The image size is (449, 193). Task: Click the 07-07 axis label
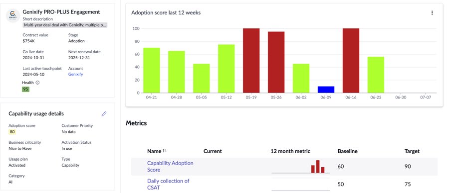click(426, 97)
